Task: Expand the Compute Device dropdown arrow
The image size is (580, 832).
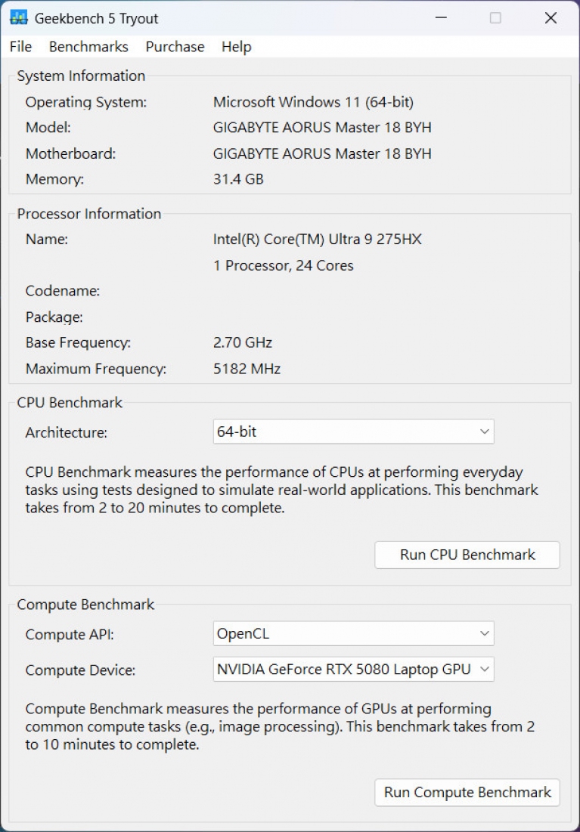Action: [x=484, y=669]
